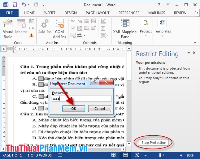The width and height of the screenshot is (200, 159).
Task: Open the Add-Ins gear icon
Action: (x=45, y=26)
